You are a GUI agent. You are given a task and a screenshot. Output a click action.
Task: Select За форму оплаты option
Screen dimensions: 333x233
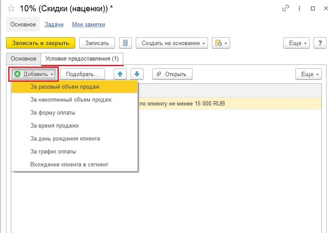53,112
